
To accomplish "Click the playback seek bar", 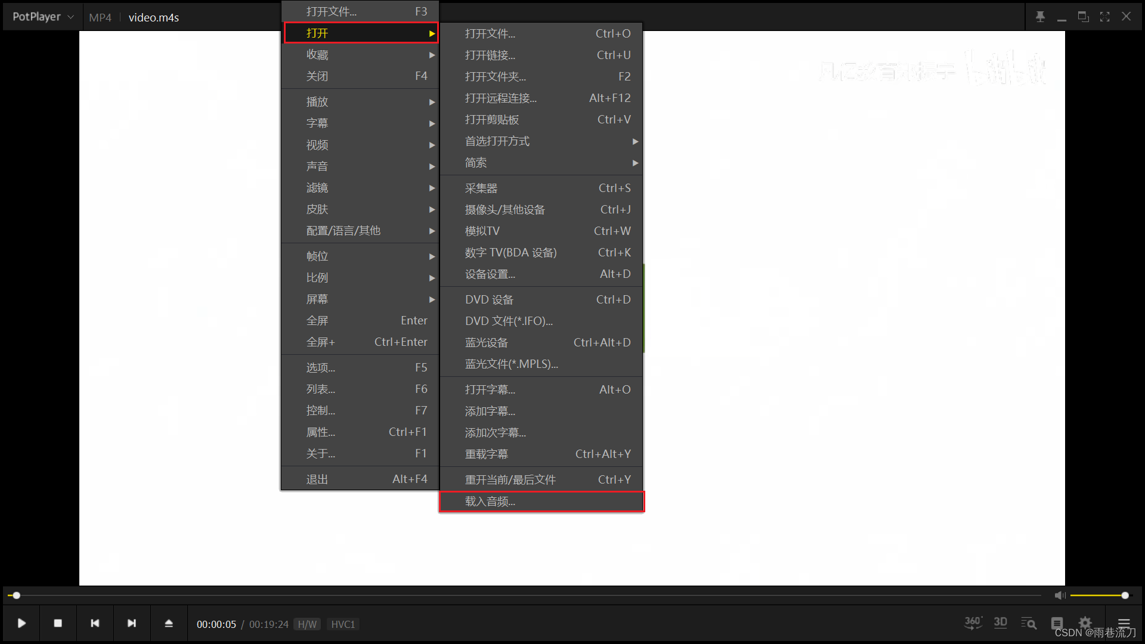I will pyautogui.click(x=525, y=595).
